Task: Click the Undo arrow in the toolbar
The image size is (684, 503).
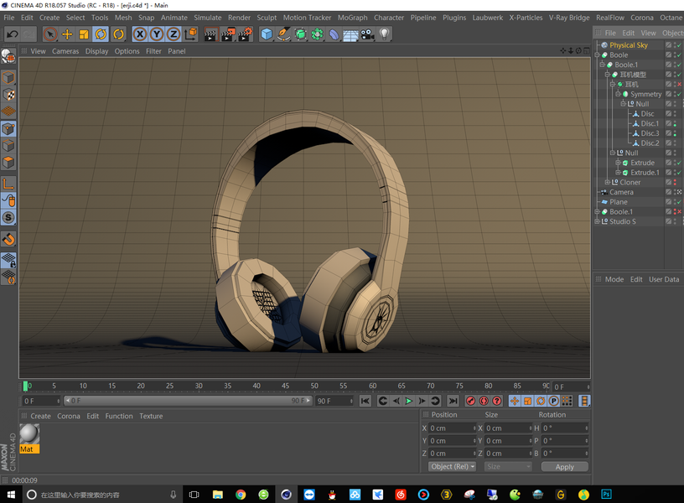Action: [x=13, y=34]
